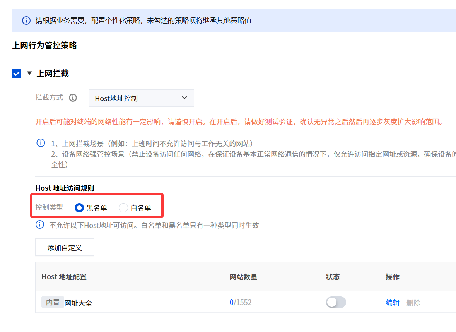Click the 操作 column header
The width and height of the screenshot is (456, 332).
392,277
